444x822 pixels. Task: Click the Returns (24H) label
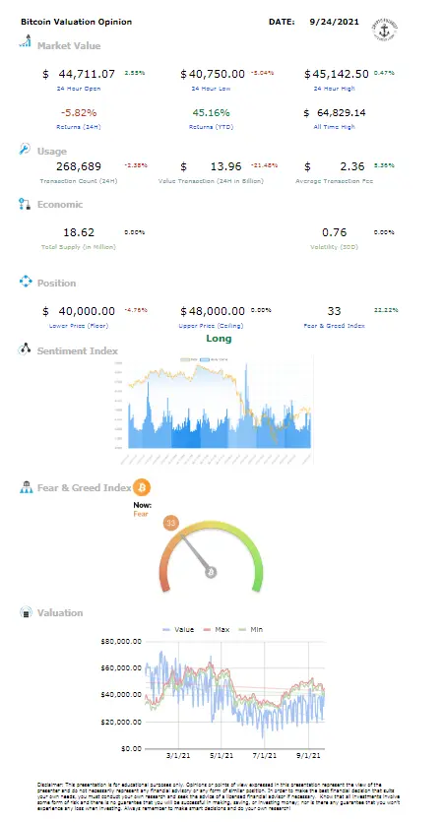79,127
